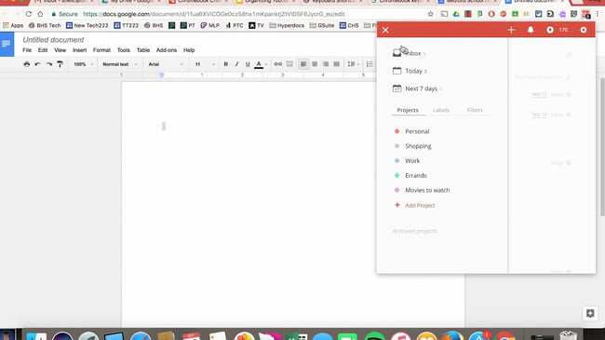605x340 pixels.
Task: Open Todoist notifications bell
Action: pos(531,30)
